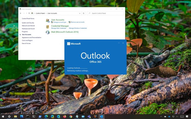Screen dimensions: 191x119
Task: Click Manage Windows Credentials
Action: pyautogui.click(x=78, y=28)
